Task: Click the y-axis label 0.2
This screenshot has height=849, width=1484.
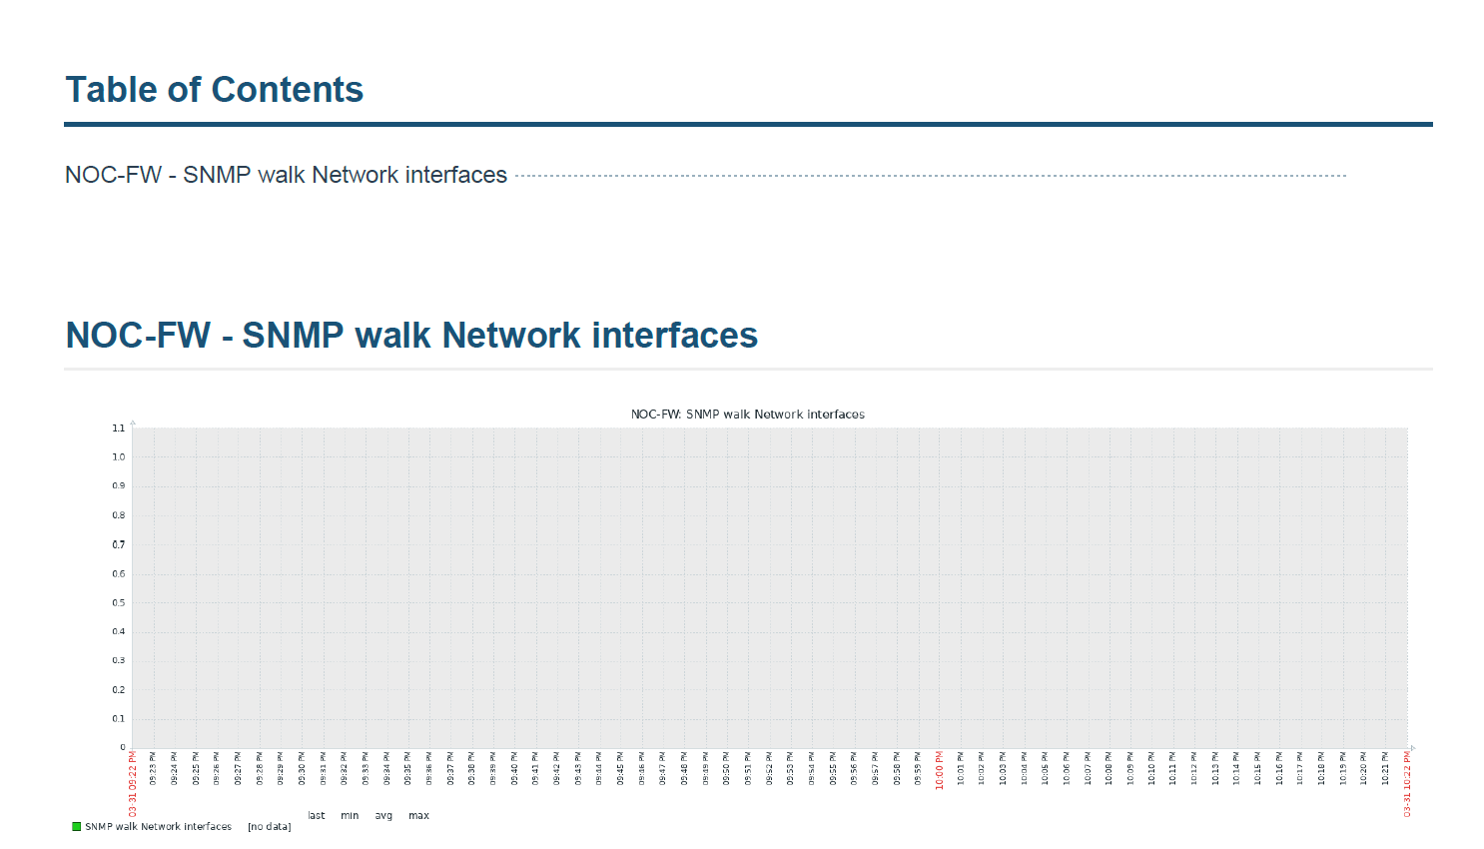Action: pyautogui.click(x=119, y=690)
